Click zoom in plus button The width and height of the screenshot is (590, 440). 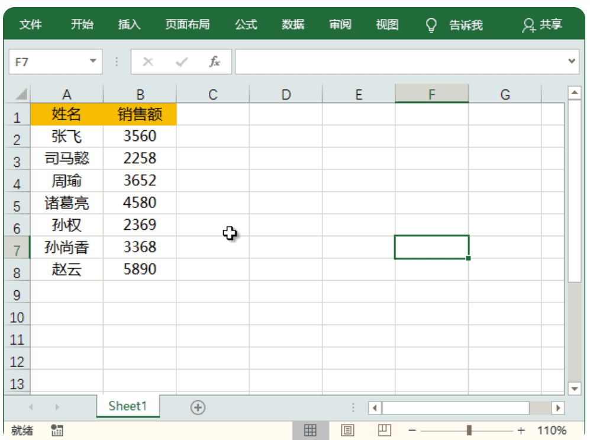coord(521,430)
